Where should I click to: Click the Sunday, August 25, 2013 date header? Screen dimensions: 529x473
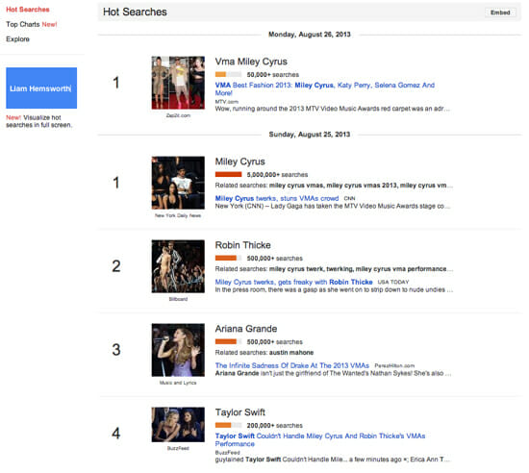(x=310, y=135)
